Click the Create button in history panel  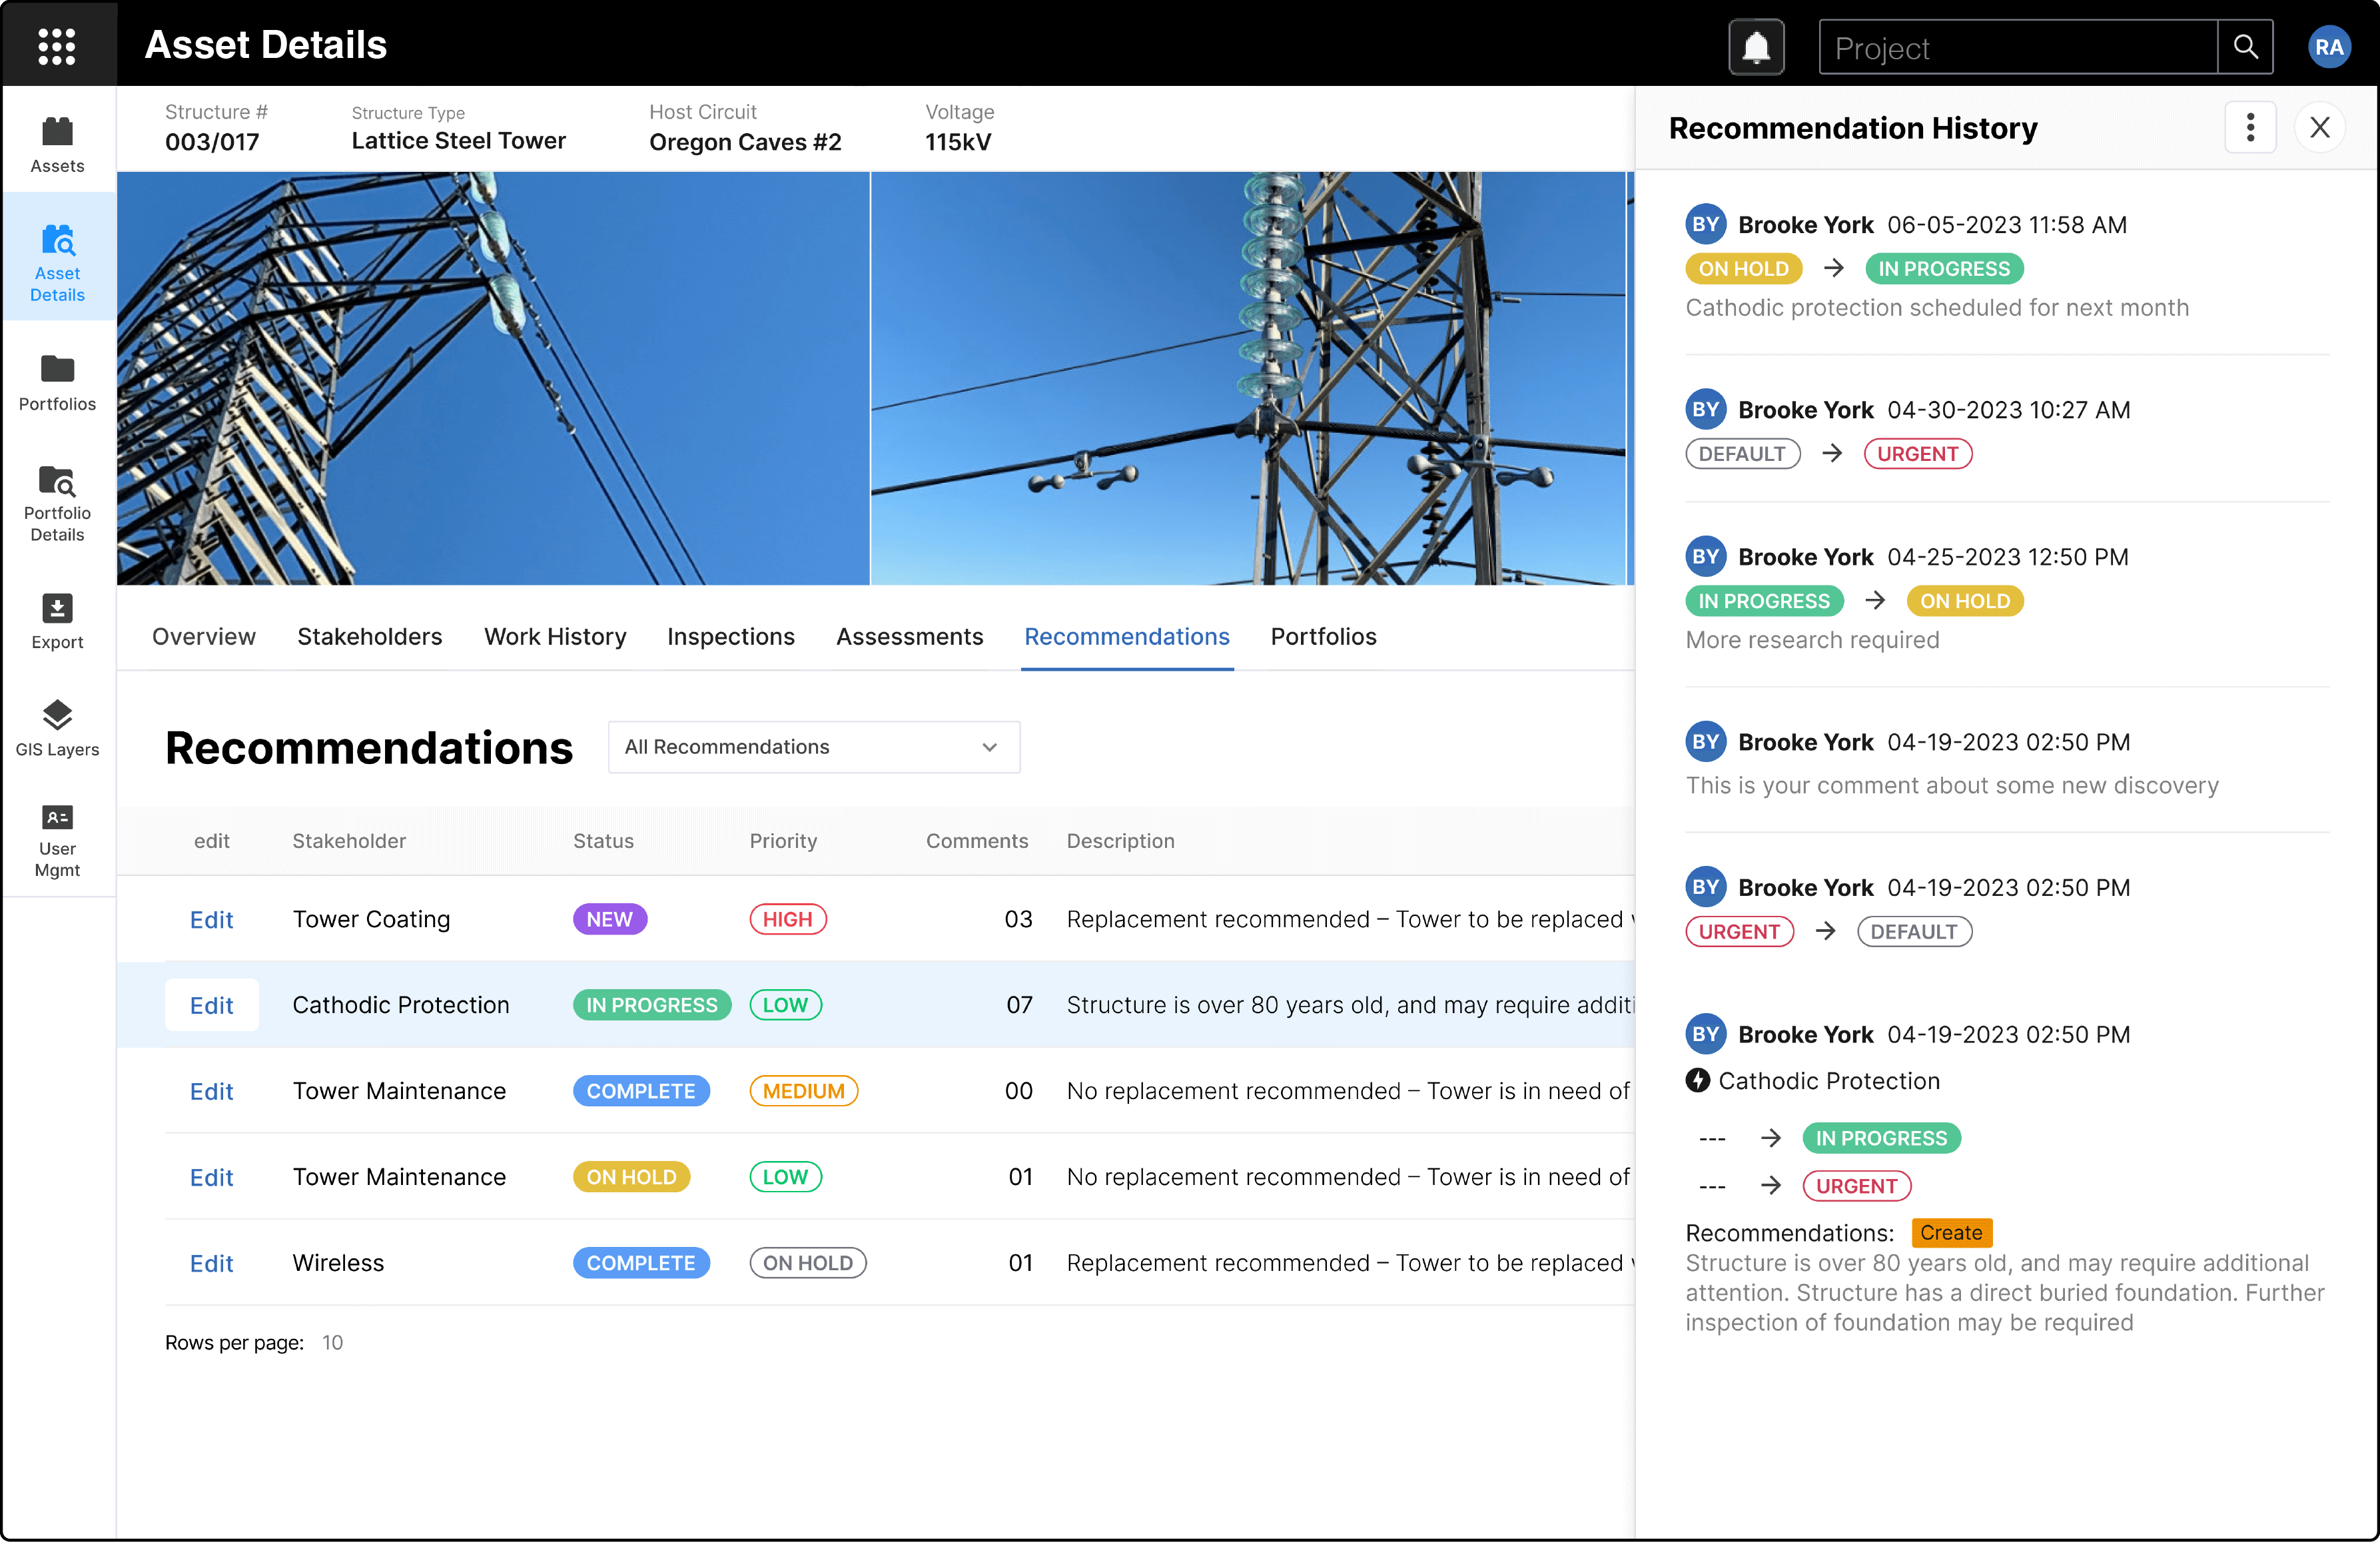[x=1950, y=1233]
